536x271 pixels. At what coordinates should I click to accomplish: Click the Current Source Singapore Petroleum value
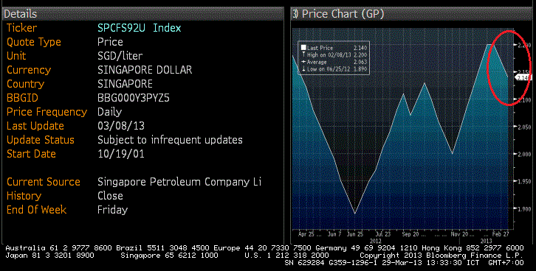click(179, 182)
